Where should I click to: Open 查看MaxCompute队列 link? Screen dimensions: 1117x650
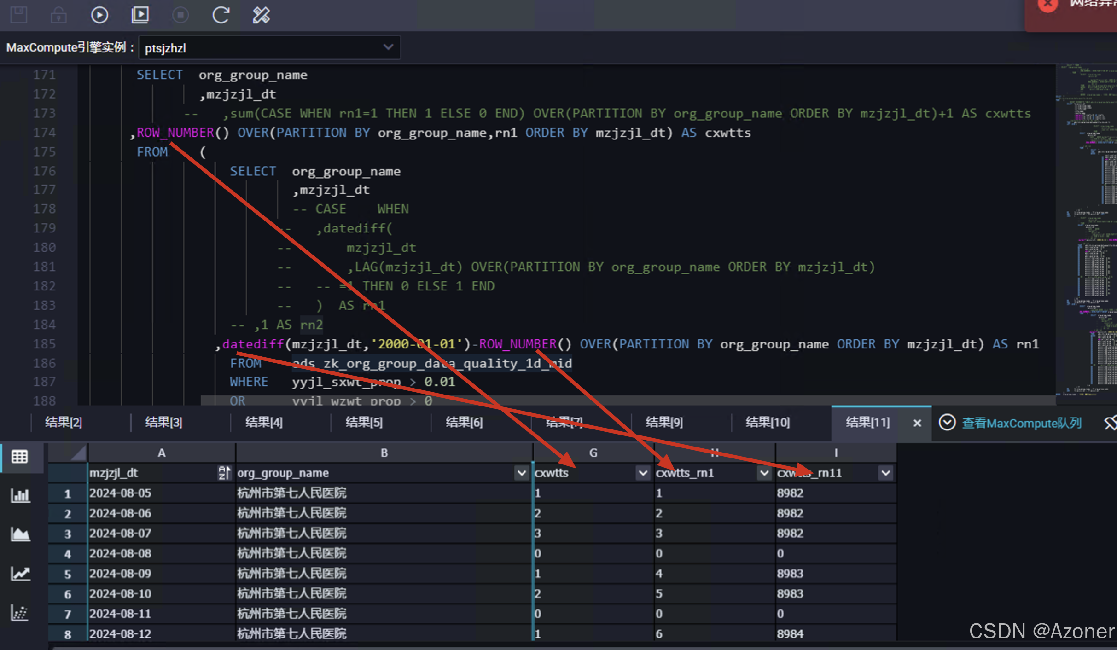1021,423
